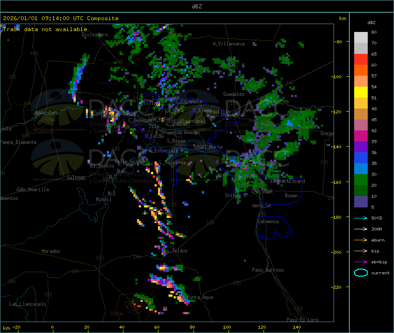Click the Paso_Barroso map label

(x=268, y=270)
